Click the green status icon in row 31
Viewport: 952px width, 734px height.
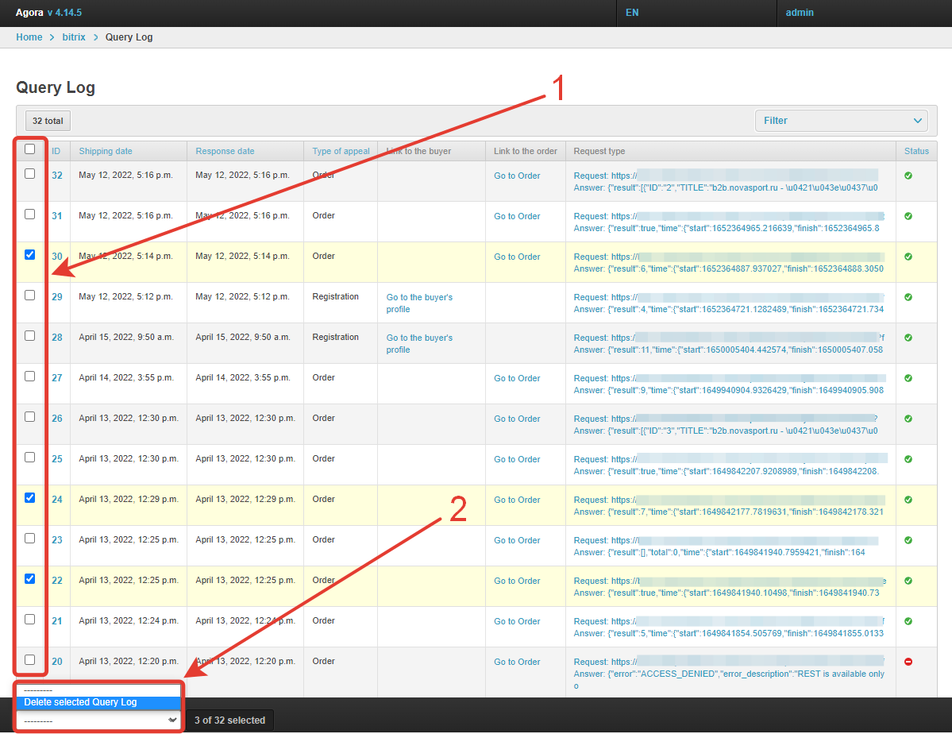(908, 216)
